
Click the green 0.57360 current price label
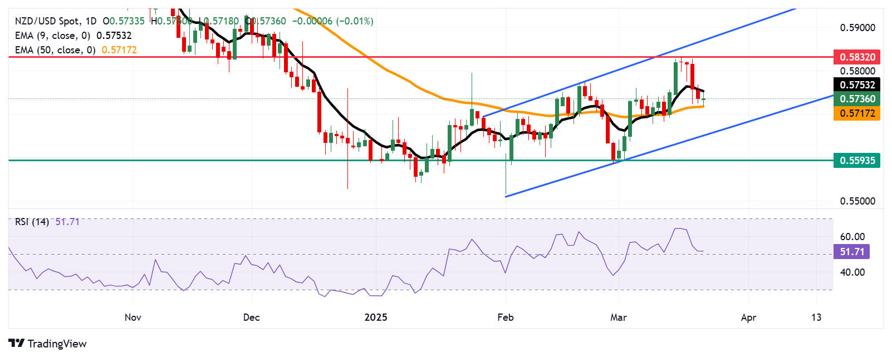[857, 99]
